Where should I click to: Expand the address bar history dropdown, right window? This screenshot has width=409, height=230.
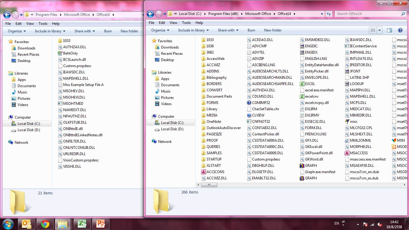(322, 14)
